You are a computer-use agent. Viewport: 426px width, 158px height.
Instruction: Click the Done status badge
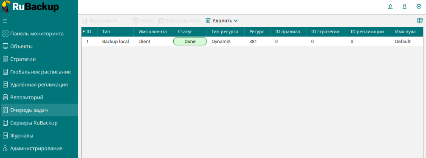click(x=190, y=42)
